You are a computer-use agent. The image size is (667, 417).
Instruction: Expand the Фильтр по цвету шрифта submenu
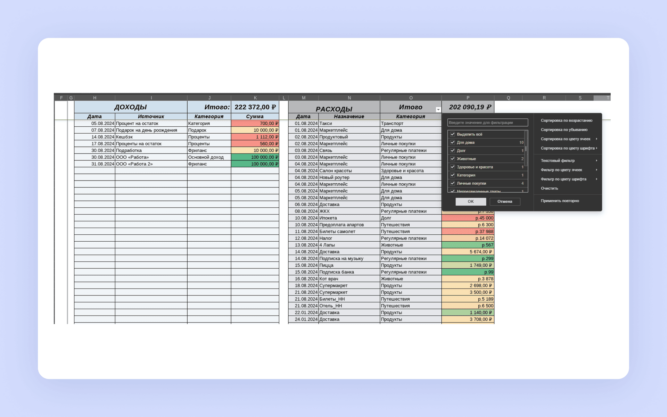(568, 179)
